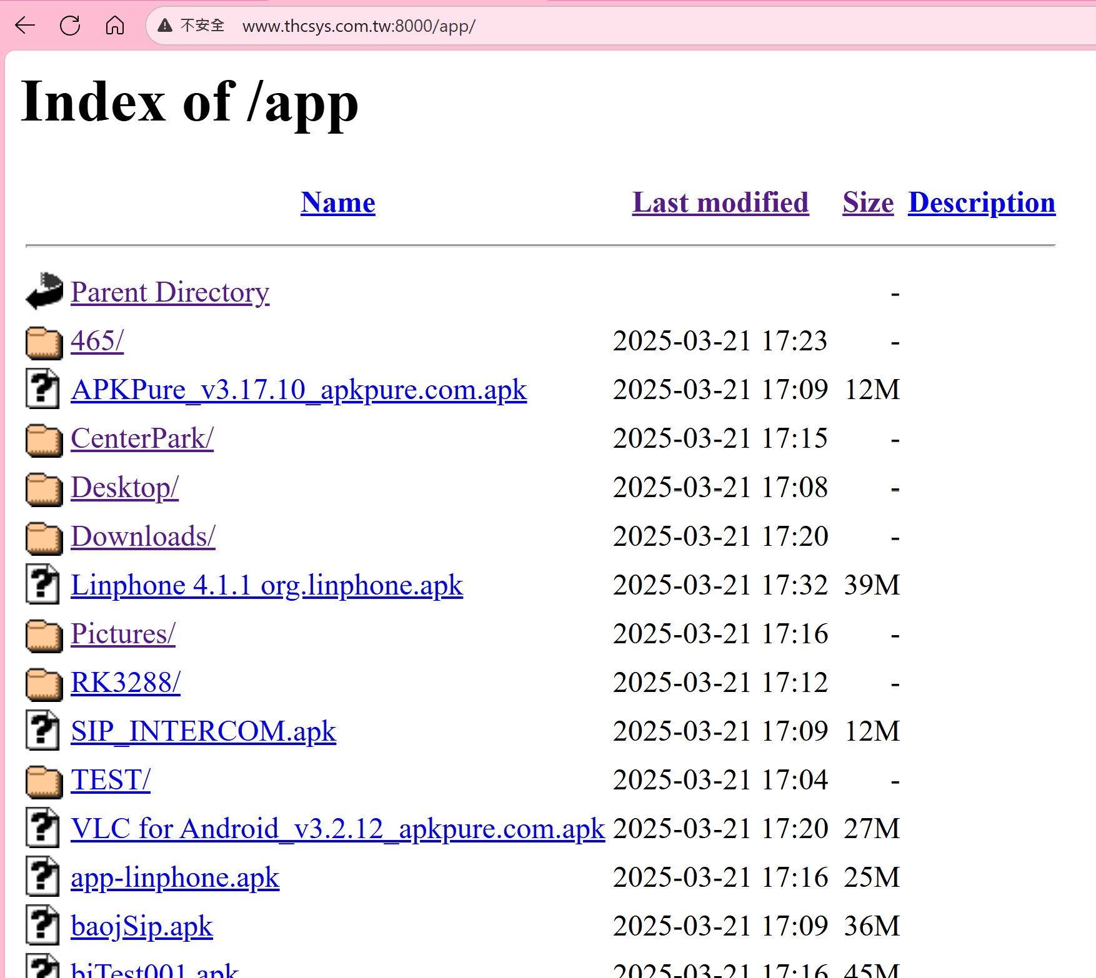The width and height of the screenshot is (1096, 978).
Task: Download Linphone 4.1.1 org.linphone.apk
Action: point(267,585)
